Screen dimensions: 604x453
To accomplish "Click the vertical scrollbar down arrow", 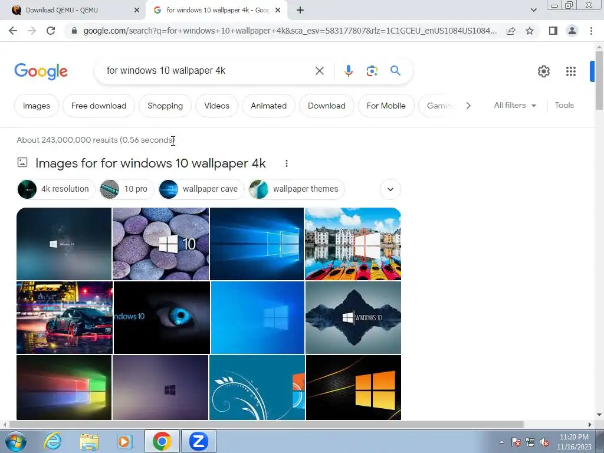I will click(599, 415).
